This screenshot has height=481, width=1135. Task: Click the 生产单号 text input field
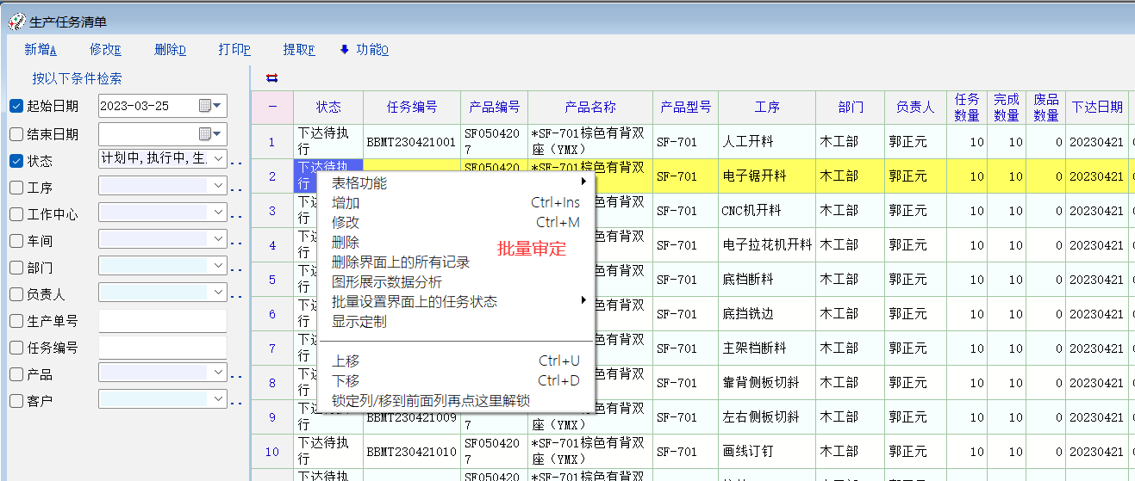[162, 321]
